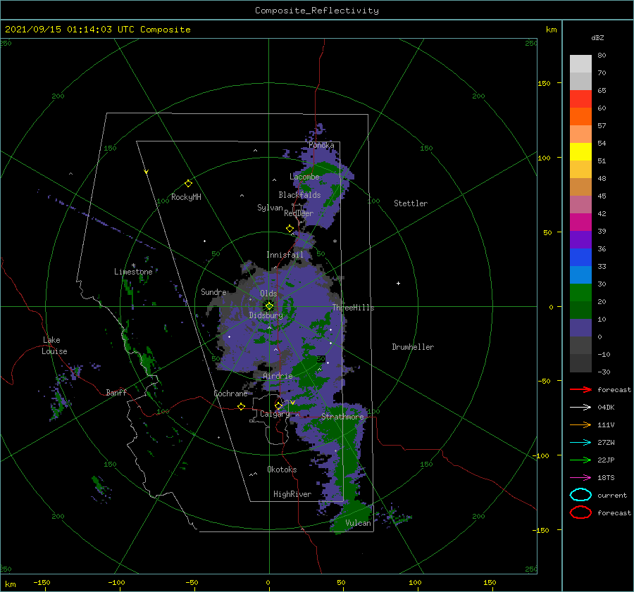The image size is (634, 592).
Task: Click the radar center marker near Olds
Action: click(269, 306)
